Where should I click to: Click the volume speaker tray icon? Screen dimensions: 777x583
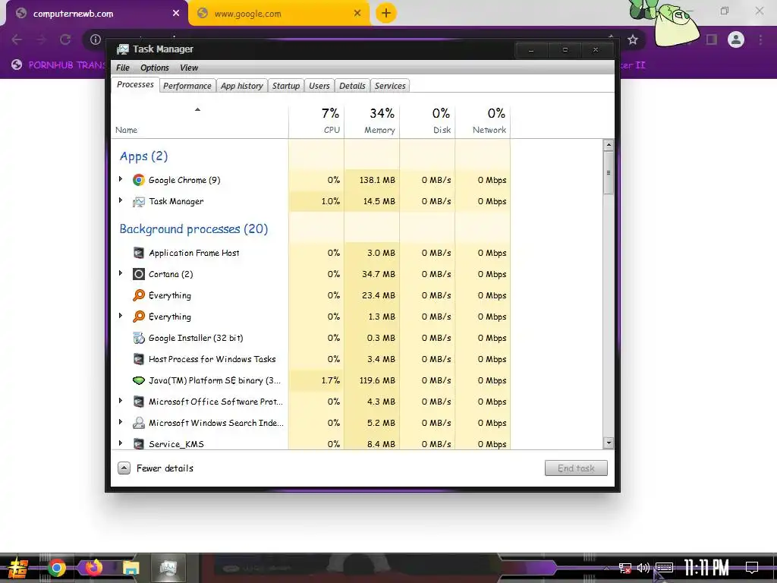click(x=643, y=568)
